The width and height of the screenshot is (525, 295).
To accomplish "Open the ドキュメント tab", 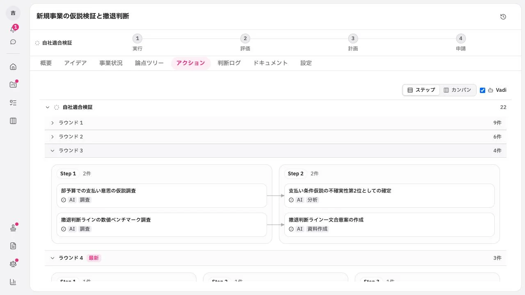I will tap(270, 63).
